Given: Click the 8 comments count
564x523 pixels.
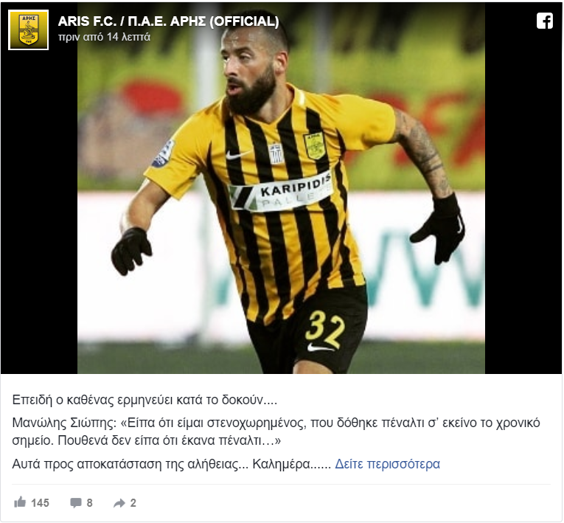Looking at the screenshot, I should [89, 503].
